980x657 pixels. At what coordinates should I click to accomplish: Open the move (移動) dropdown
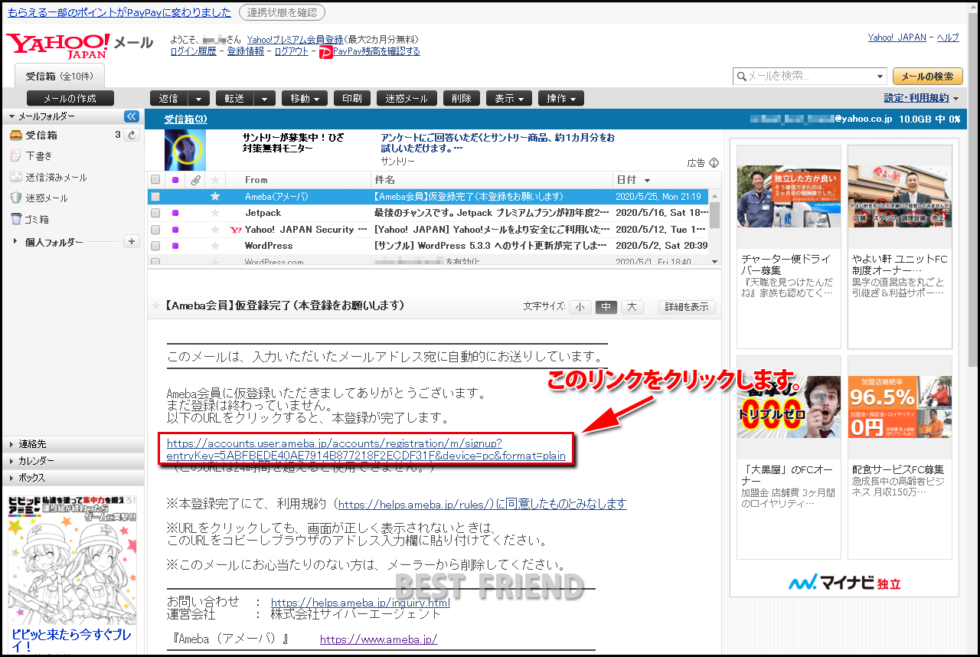coord(305,98)
